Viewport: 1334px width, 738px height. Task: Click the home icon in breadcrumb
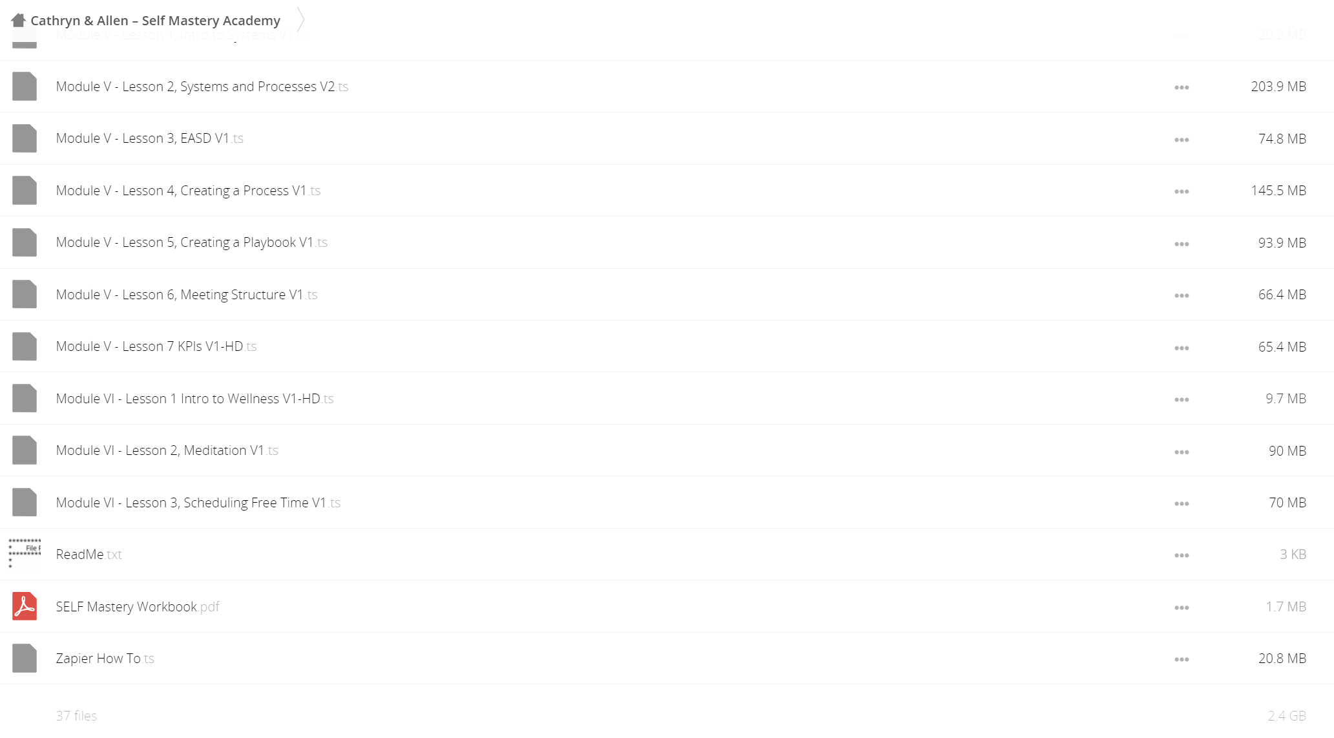tap(18, 20)
